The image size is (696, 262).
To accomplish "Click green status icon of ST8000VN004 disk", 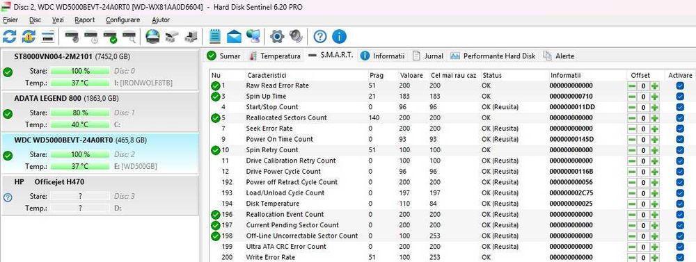I will pyautogui.click(x=8, y=72).
